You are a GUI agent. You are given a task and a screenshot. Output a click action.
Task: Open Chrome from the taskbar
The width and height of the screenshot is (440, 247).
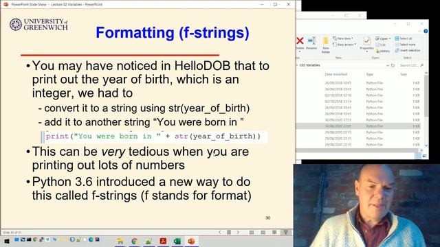pos(135,241)
